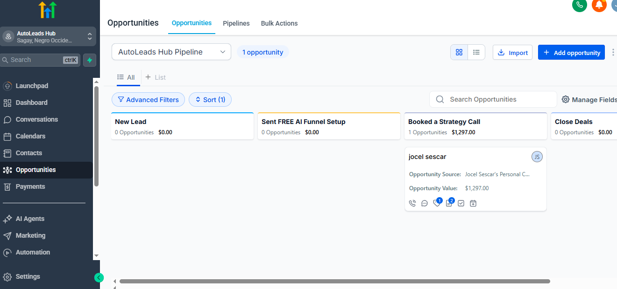Viewport: 617px width, 289px height.
Task: Open Bulk Actions tab
Action: tap(279, 23)
